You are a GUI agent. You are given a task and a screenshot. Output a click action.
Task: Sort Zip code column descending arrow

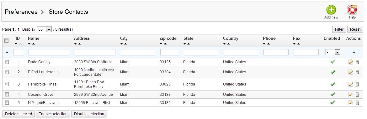pos(161,44)
